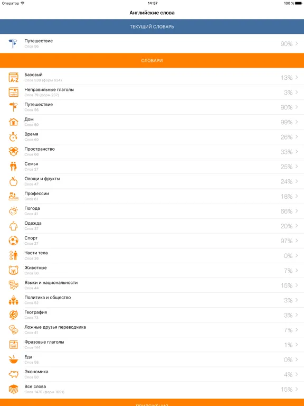304x406 pixels.
Task: Open Языки и национальности dictionary
Action: click(x=152, y=285)
